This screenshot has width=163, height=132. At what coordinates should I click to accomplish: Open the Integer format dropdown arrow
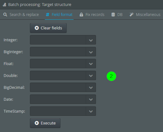tap(91, 40)
